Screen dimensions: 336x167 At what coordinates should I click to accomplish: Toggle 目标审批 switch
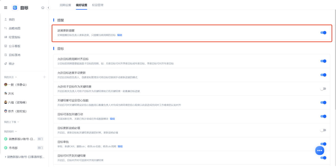coord(323,144)
